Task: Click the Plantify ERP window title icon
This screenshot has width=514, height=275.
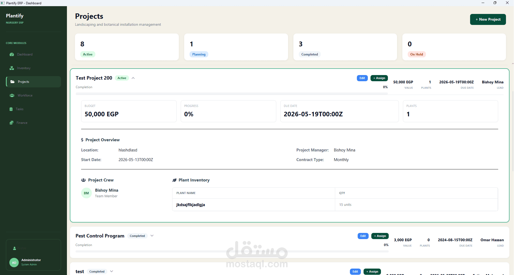Action: (x=3, y=3)
